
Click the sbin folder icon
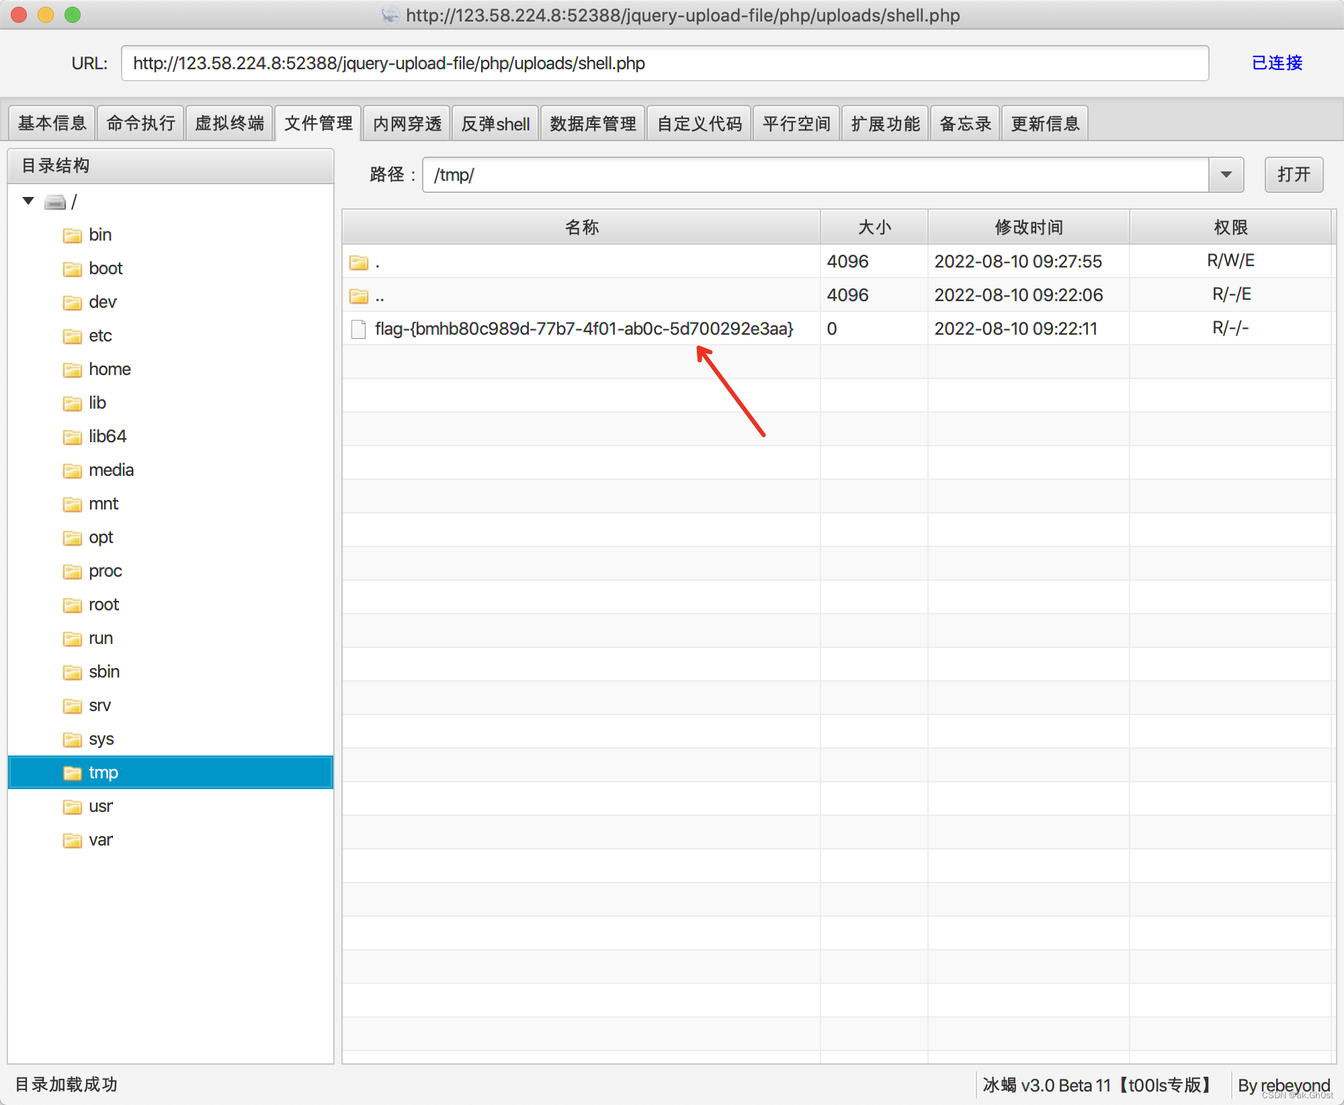point(72,672)
